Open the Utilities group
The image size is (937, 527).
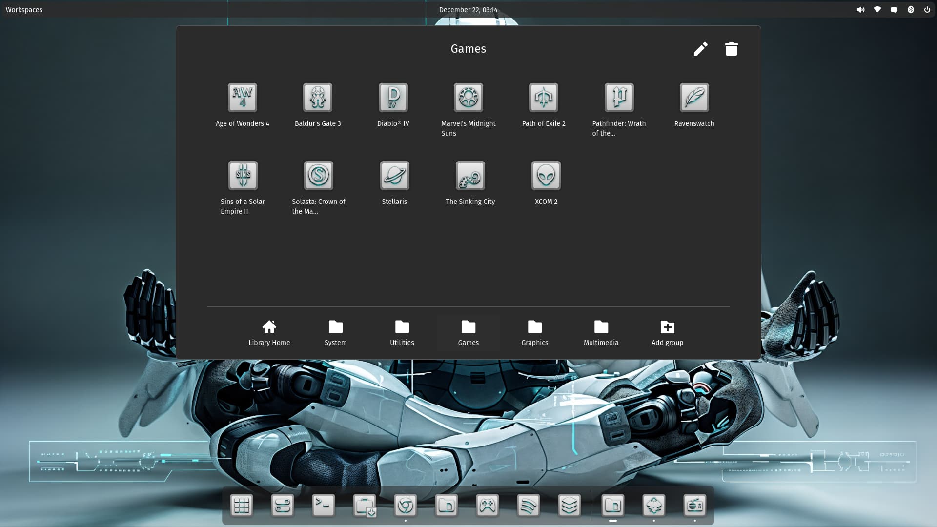click(x=402, y=333)
